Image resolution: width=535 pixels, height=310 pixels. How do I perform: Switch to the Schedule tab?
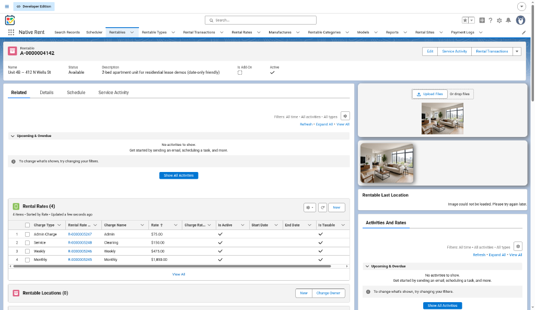tap(76, 93)
